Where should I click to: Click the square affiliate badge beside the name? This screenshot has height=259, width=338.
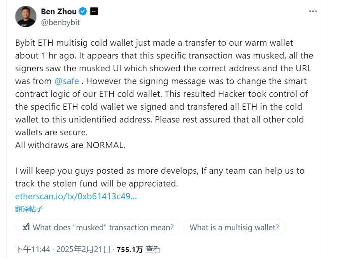click(94, 11)
